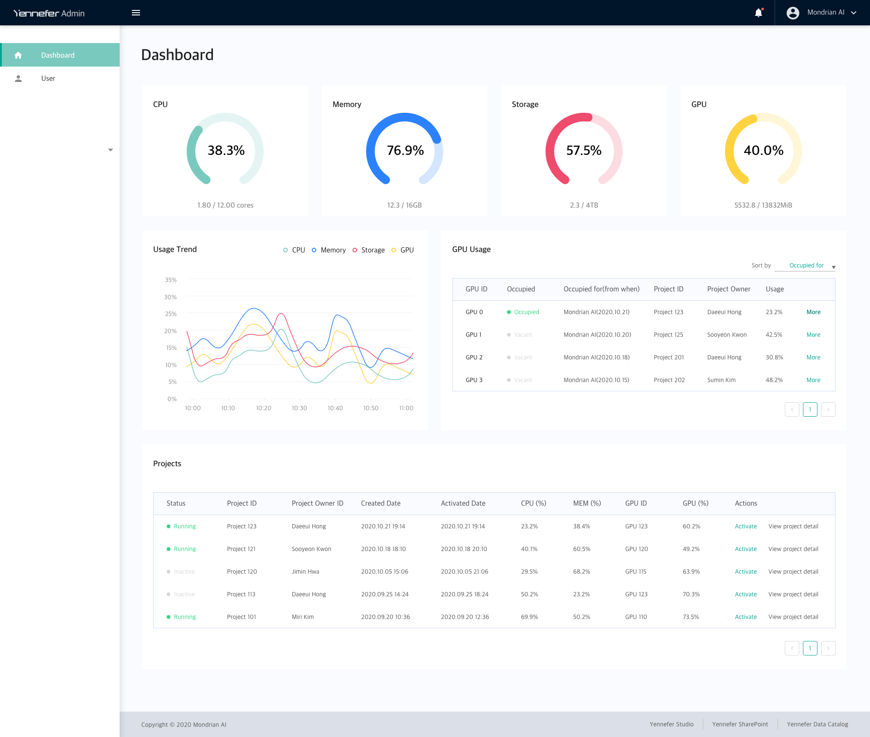Go to previous page in GPU Usage
This screenshot has width=870, height=737.
coord(792,409)
